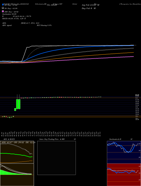Click the 'MACD: 68.29, 67.01, 1.28' line
This screenshot has width=141, height=186.
pyautogui.click(x=14, y=19)
